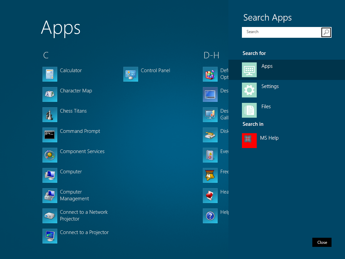Click in the Search text field

tap(282, 32)
